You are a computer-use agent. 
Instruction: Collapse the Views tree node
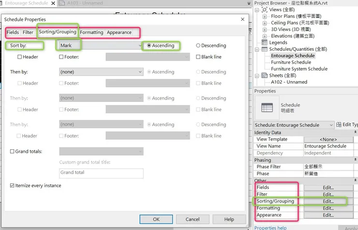257,10
